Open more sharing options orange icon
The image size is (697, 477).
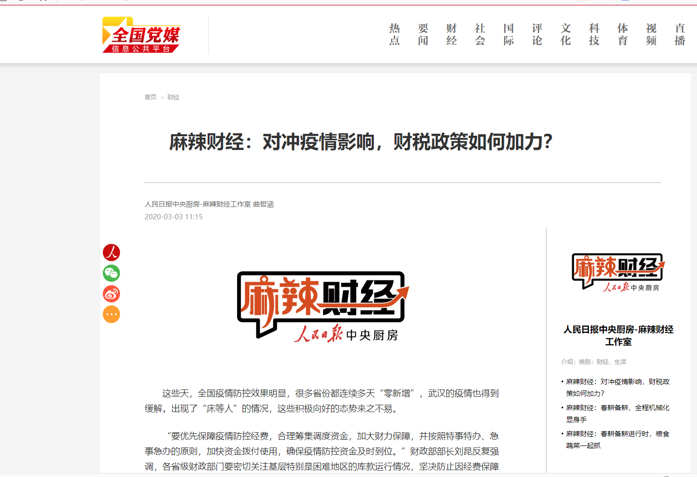pos(111,314)
